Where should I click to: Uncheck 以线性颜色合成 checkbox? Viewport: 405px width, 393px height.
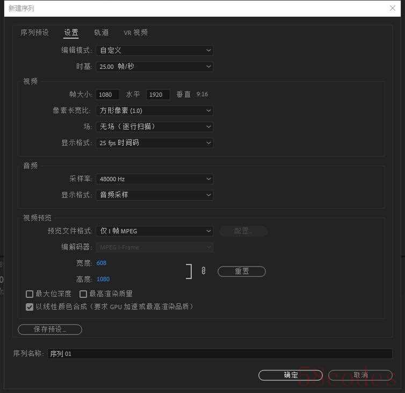(30, 307)
